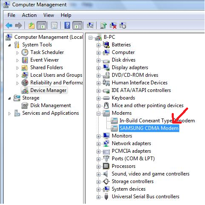Click the Disk Management icon
The image size is (205, 205).
pos(25,105)
